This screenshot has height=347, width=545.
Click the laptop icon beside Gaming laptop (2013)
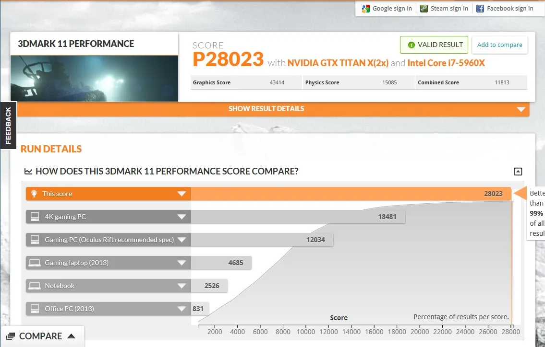35,263
